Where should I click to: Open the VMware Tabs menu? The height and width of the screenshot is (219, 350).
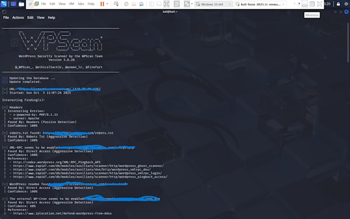coord(81,4)
